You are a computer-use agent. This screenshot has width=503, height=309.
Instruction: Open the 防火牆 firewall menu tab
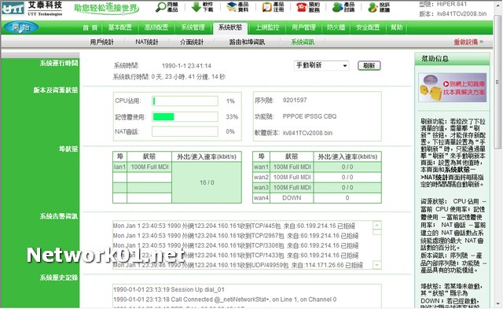pyautogui.click(x=336, y=28)
